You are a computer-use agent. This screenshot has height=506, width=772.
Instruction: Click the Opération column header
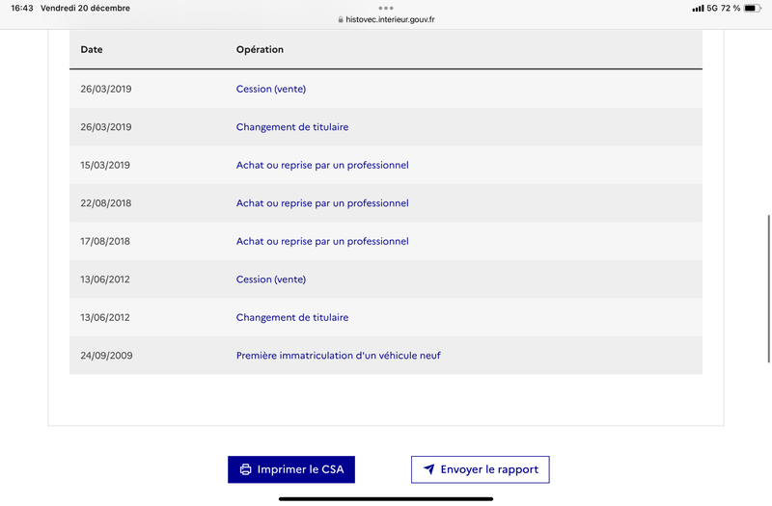pyautogui.click(x=260, y=50)
